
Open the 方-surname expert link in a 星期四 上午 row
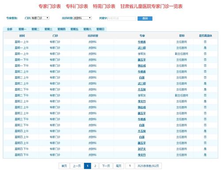pos(142,131)
